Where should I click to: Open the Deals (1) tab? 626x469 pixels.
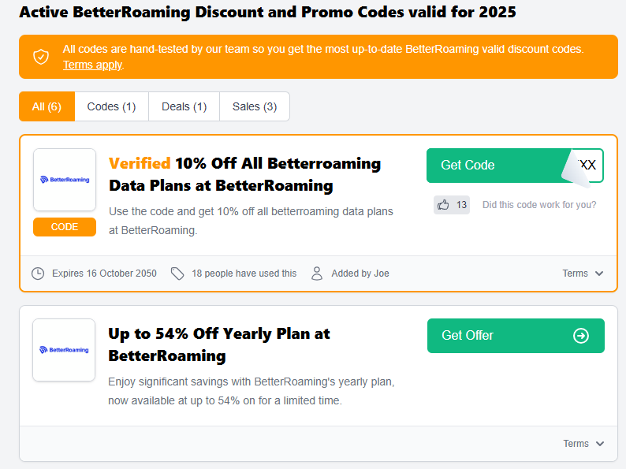pos(184,106)
